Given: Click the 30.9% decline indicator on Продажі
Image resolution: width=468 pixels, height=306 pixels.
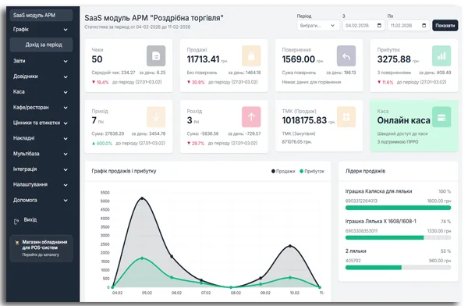Looking at the screenshot, I should (196, 82).
